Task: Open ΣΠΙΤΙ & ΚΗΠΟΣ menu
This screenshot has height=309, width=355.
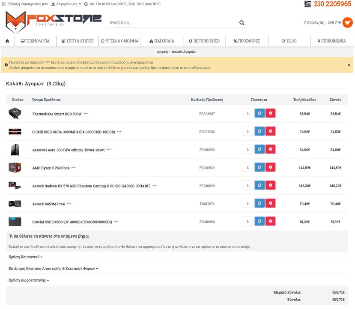Action: point(78,41)
